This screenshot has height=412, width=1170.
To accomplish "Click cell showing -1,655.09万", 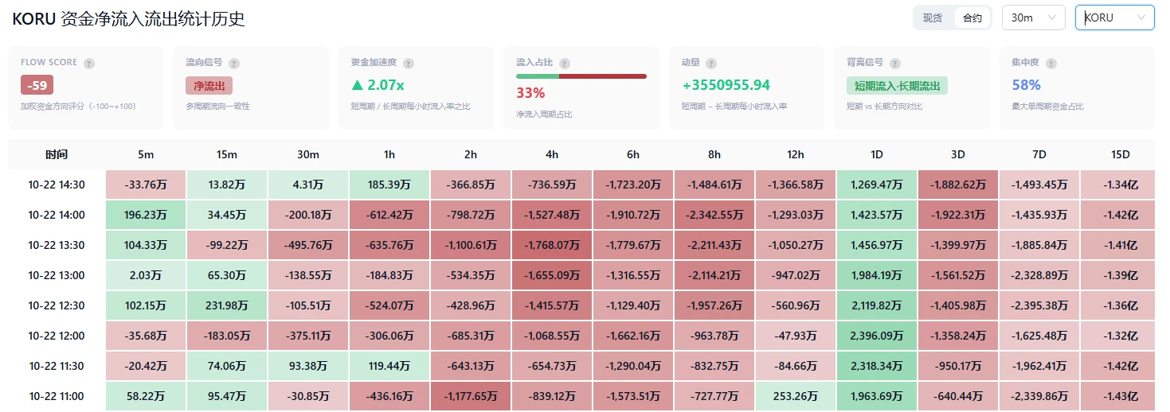I will click(x=552, y=275).
